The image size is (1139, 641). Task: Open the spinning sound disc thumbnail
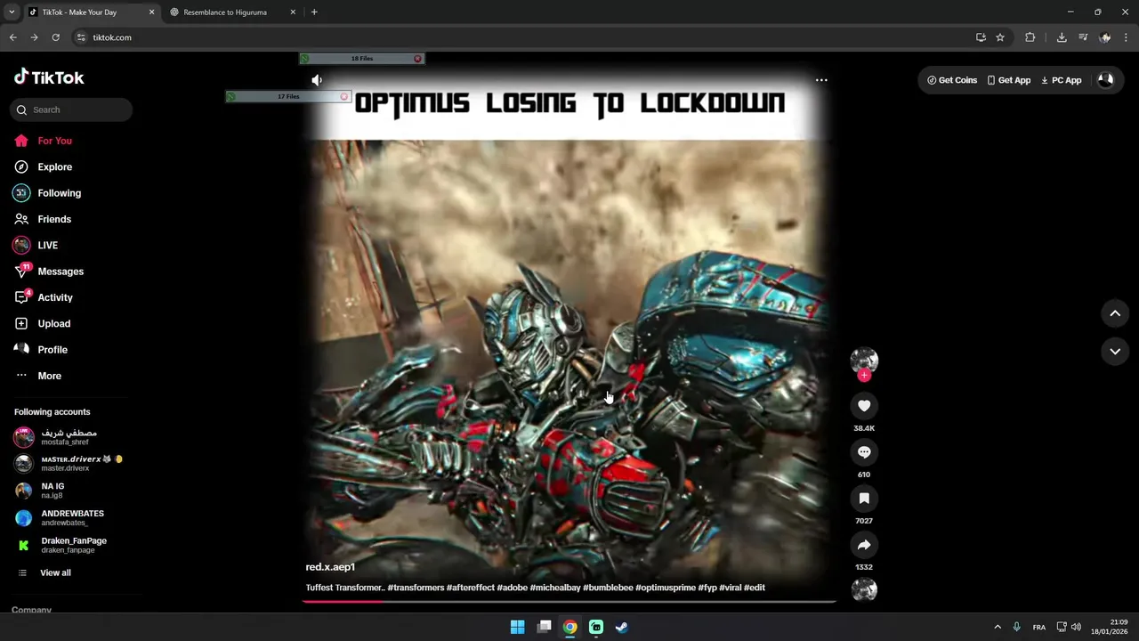pyautogui.click(x=864, y=589)
